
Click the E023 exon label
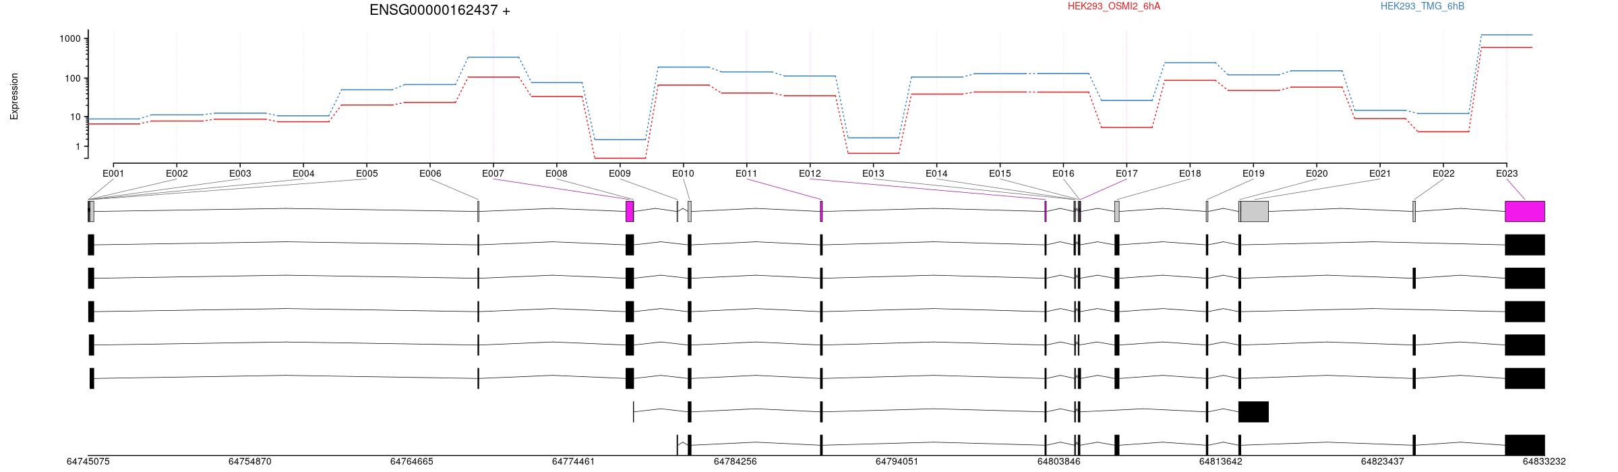click(x=1507, y=173)
